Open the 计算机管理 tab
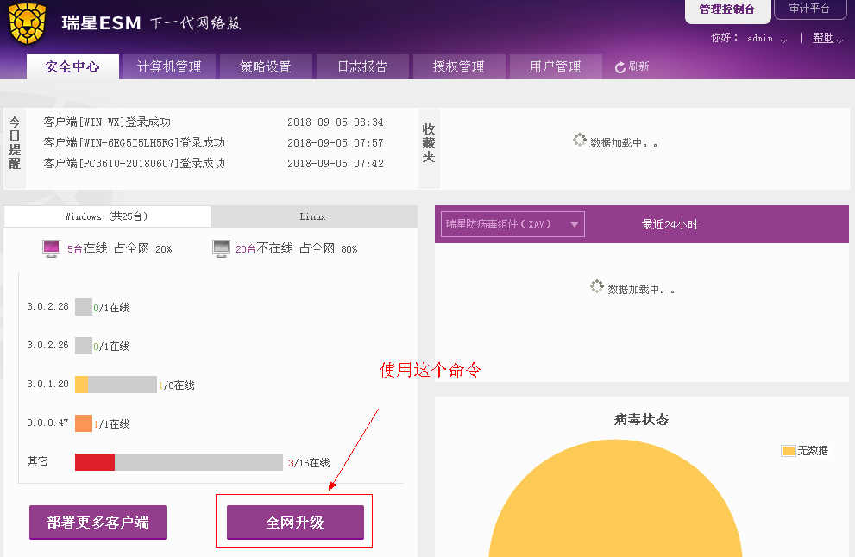The height and width of the screenshot is (557, 855). pyautogui.click(x=169, y=66)
